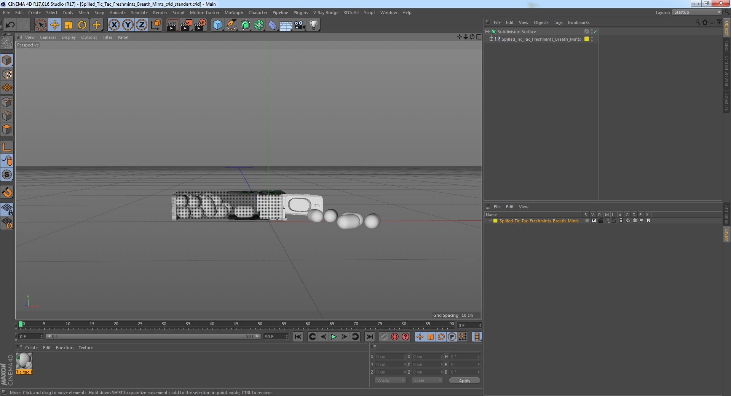
Task: Toggle layer view eye icon
Action: [x=594, y=220]
